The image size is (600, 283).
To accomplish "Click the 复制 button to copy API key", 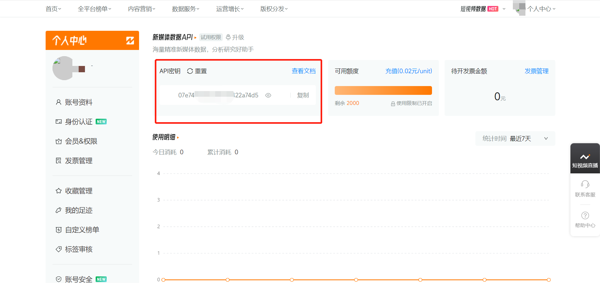I will coord(303,95).
